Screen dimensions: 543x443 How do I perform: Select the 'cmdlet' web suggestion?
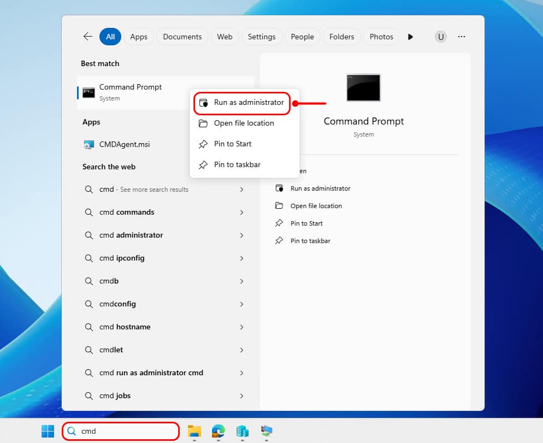166,350
